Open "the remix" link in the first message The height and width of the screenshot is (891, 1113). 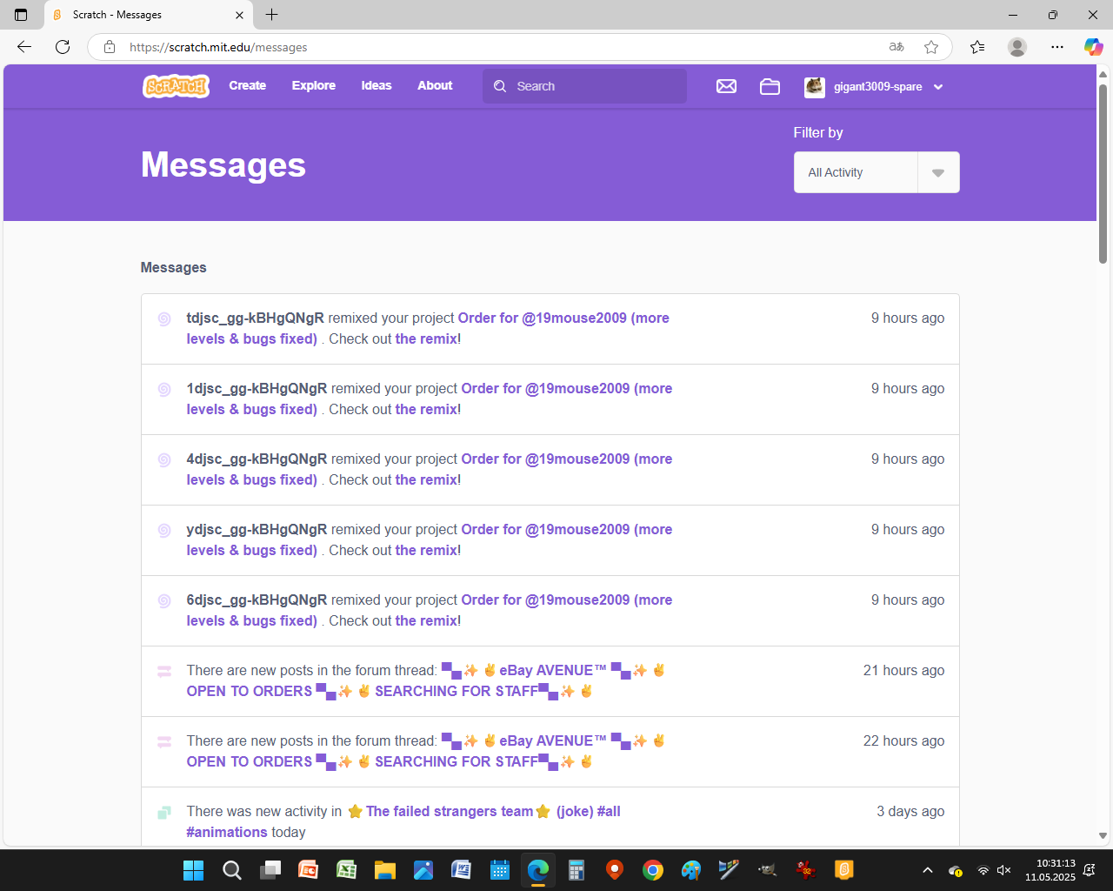point(426,338)
